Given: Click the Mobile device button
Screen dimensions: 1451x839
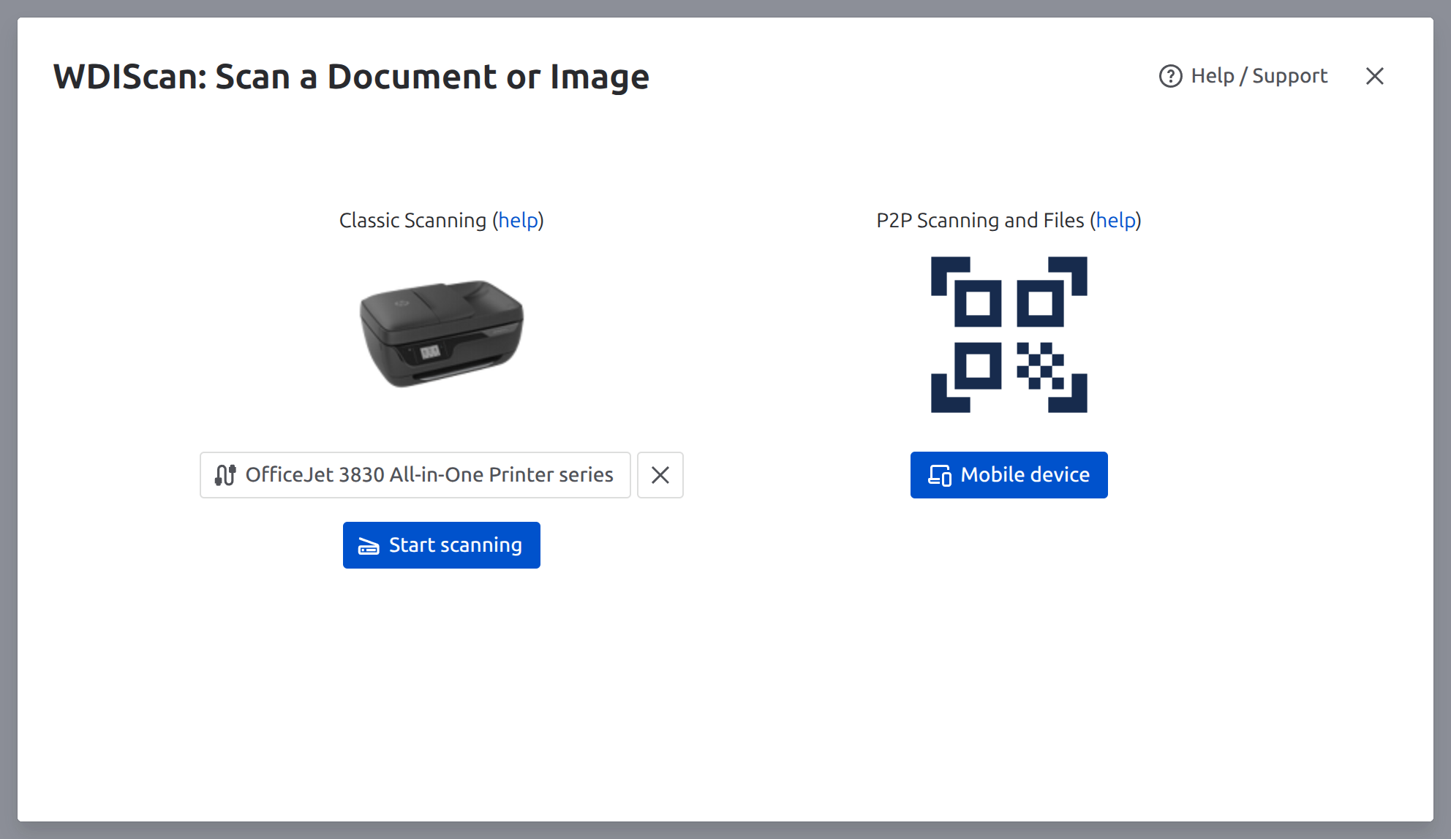Looking at the screenshot, I should coord(1009,475).
